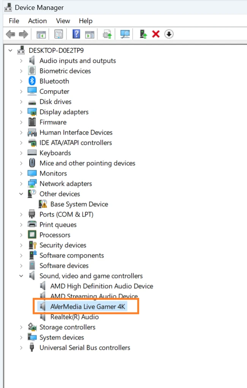This screenshot has height=388, width=247.
Task: Select AMD High Definition Audio Device
Action: [x=101, y=286]
